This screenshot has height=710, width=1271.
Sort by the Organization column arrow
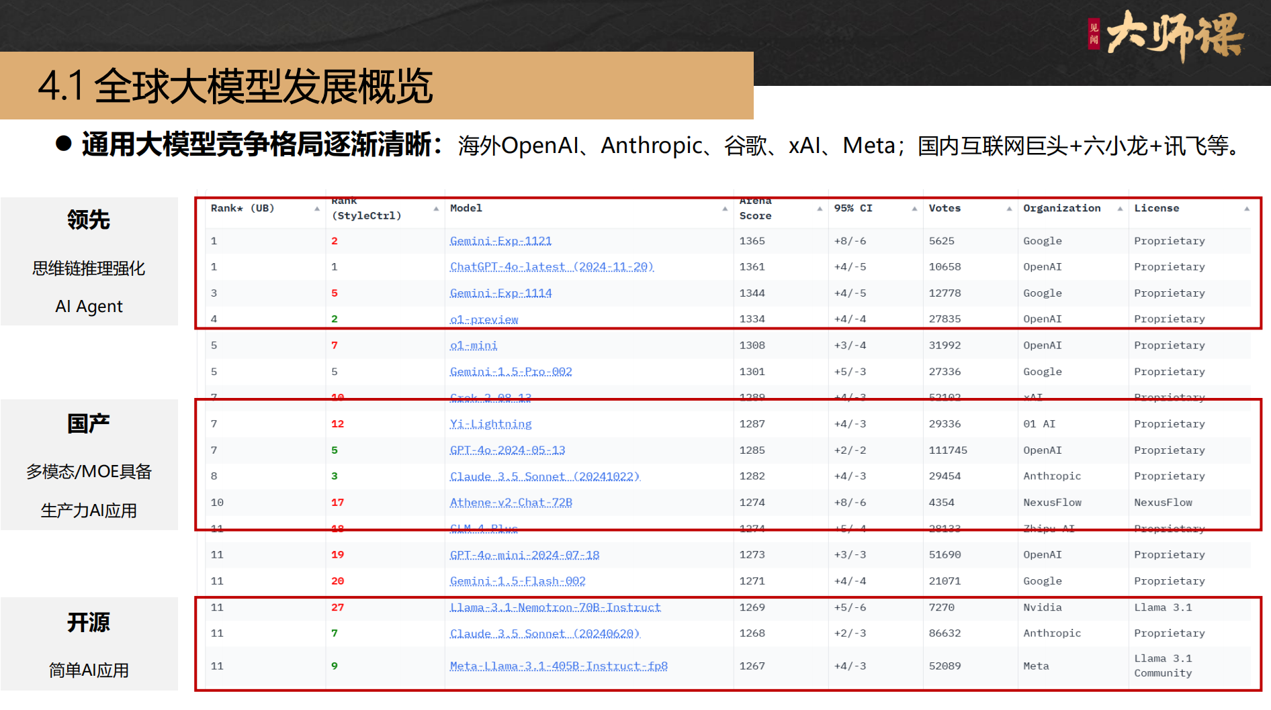point(1120,209)
